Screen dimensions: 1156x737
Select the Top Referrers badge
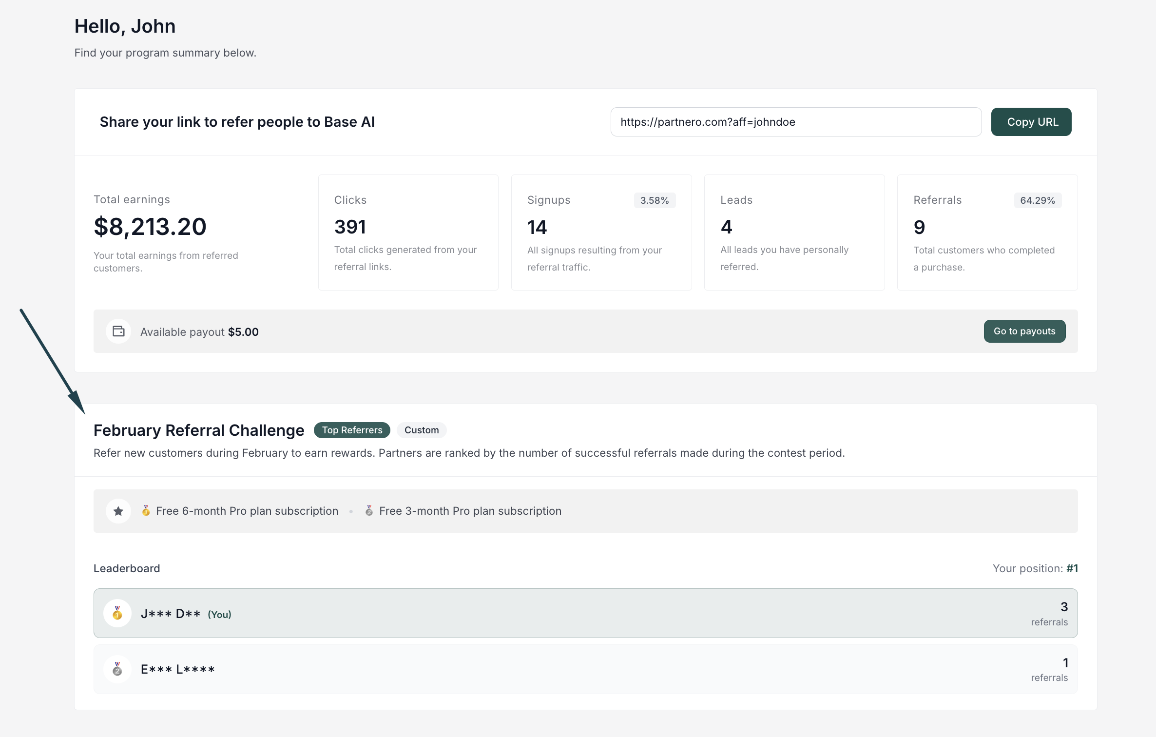pos(352,430)
